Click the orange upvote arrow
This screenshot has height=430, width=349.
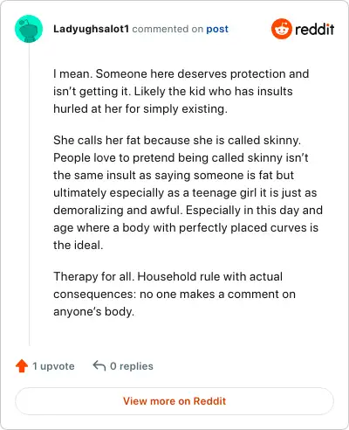22,366
